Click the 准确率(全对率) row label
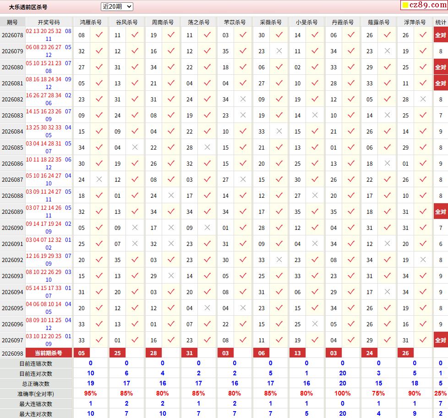This screenshot has width=448, height=418. 36,394
